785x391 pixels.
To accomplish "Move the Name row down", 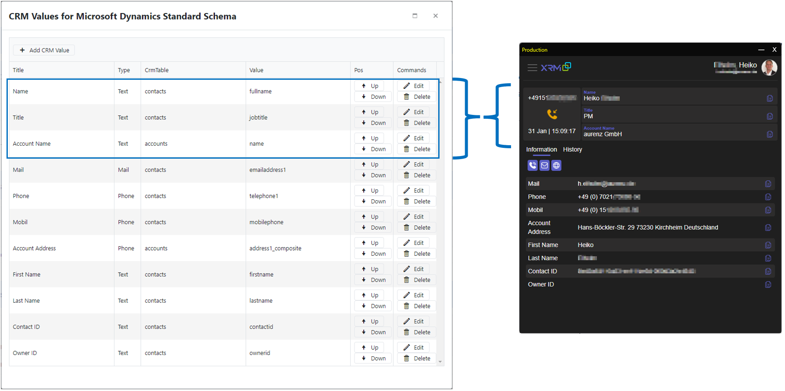I will tap(373, 97).
